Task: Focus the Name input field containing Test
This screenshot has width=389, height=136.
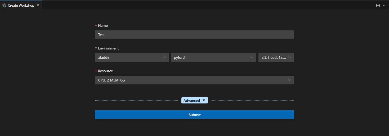Action: (x=194, y=35)
